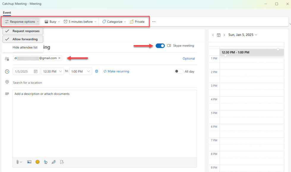This screenshot has width=291, height=172.
Task: Change the 5 minutes before reminder
Action: 80,22
